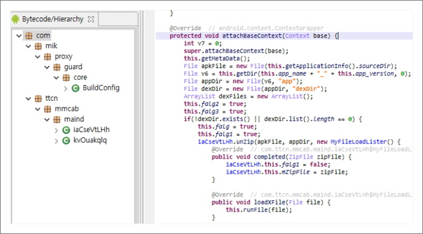Viewport: 423px width, 234px height.
Task: Select the guard package label
Action: point(73,67)
